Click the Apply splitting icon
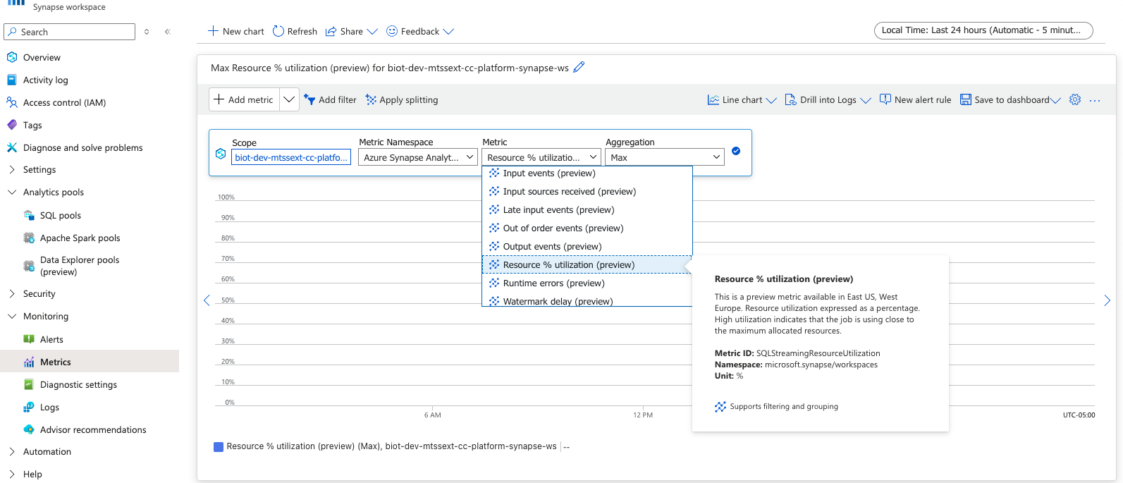Screen dimensions: 1123x483 point(371,100)
